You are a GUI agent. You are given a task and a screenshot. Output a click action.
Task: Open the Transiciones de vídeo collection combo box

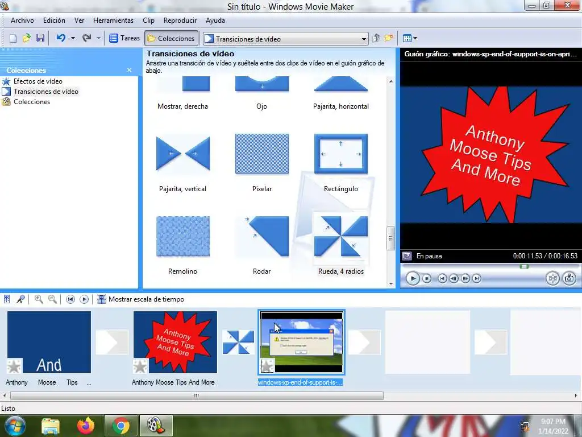point(286,39)
